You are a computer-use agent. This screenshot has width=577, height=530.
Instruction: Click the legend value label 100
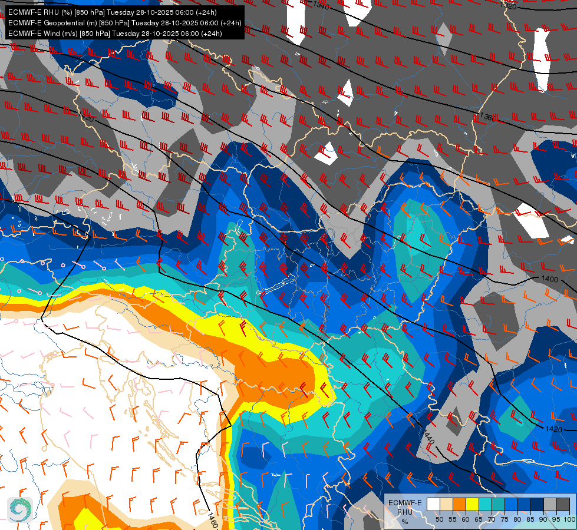pyautogui.click(x=569, y=519)
